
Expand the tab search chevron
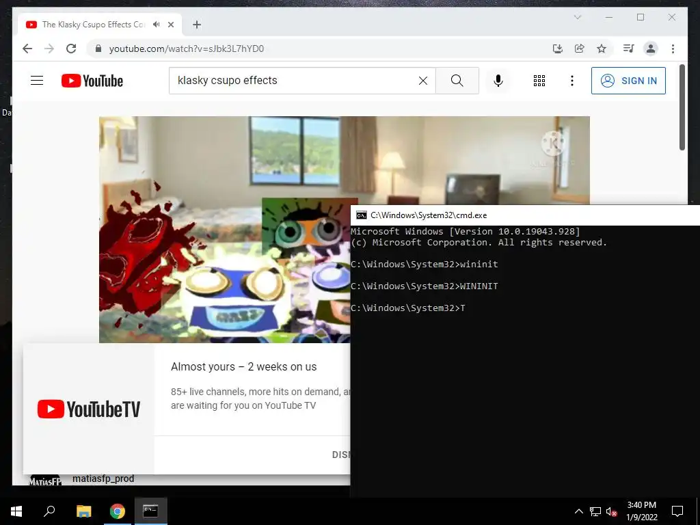[577, 17]
